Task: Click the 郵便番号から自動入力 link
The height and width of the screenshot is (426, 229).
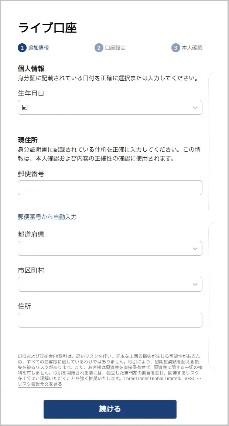Action: pos(47,217)
